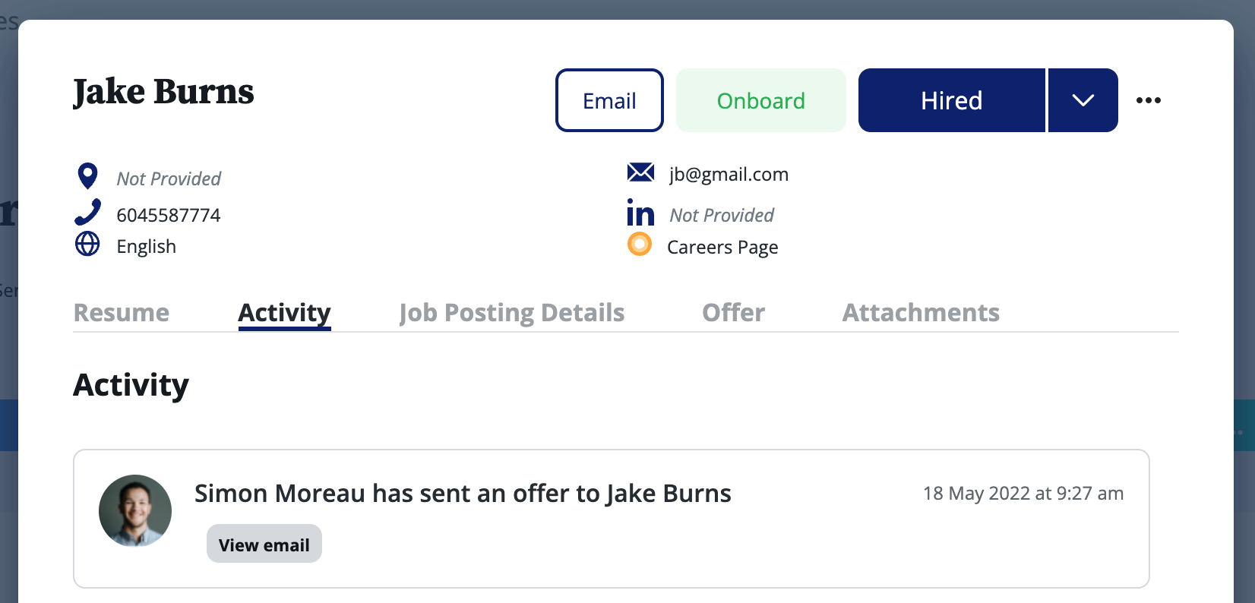The image size is (1255, 603).
Task: Click Simon Moreau's profile avatar
Action: click(x=135, y=511)
